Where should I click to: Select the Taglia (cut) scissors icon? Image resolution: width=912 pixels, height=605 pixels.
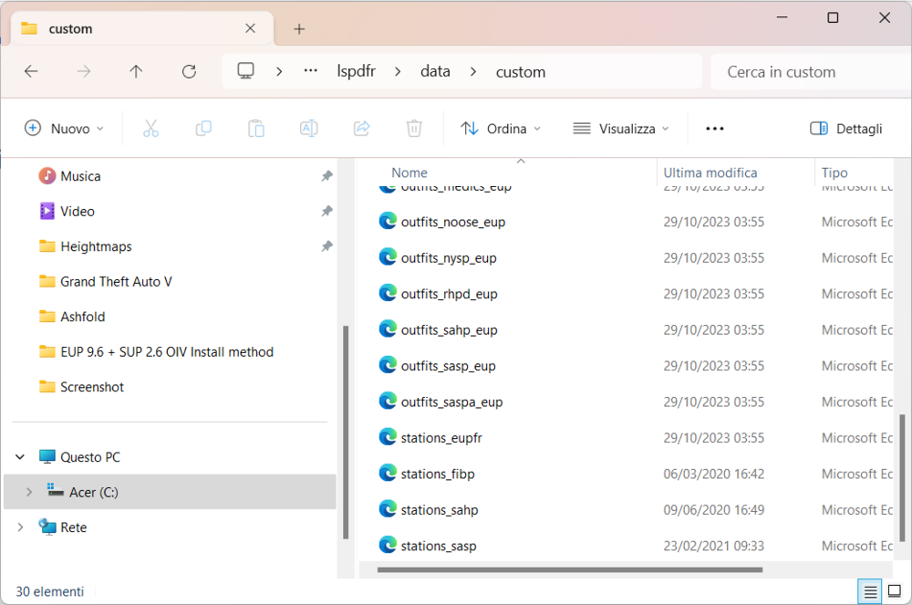coord(150,128)
